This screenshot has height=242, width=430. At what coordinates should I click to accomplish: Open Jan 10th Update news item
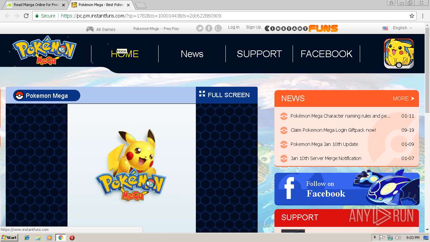coord(324,144)
